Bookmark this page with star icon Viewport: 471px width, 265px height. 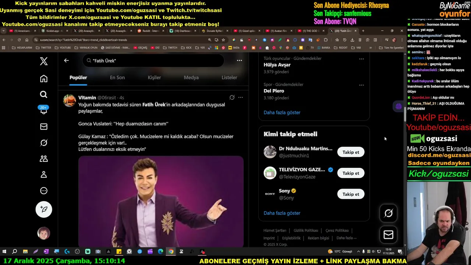(x=223, y=40)
